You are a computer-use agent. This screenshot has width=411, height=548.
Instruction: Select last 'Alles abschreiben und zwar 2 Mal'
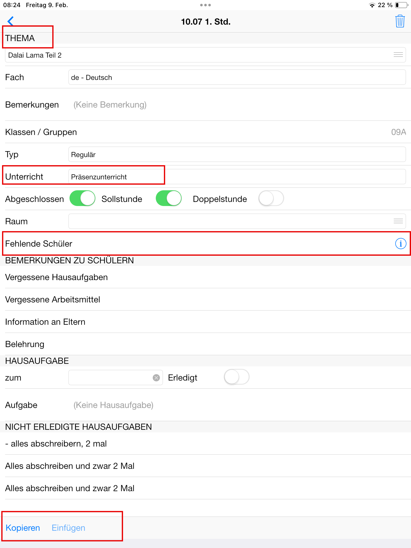coord(205,488)
